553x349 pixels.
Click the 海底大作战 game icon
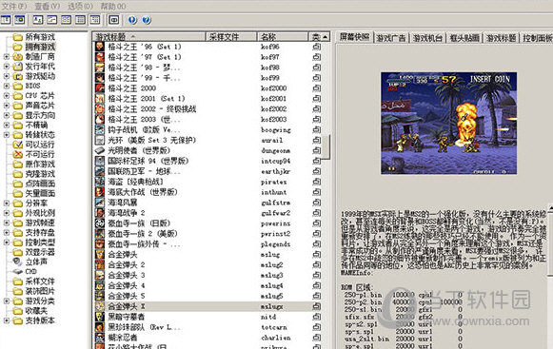(100, 192)
